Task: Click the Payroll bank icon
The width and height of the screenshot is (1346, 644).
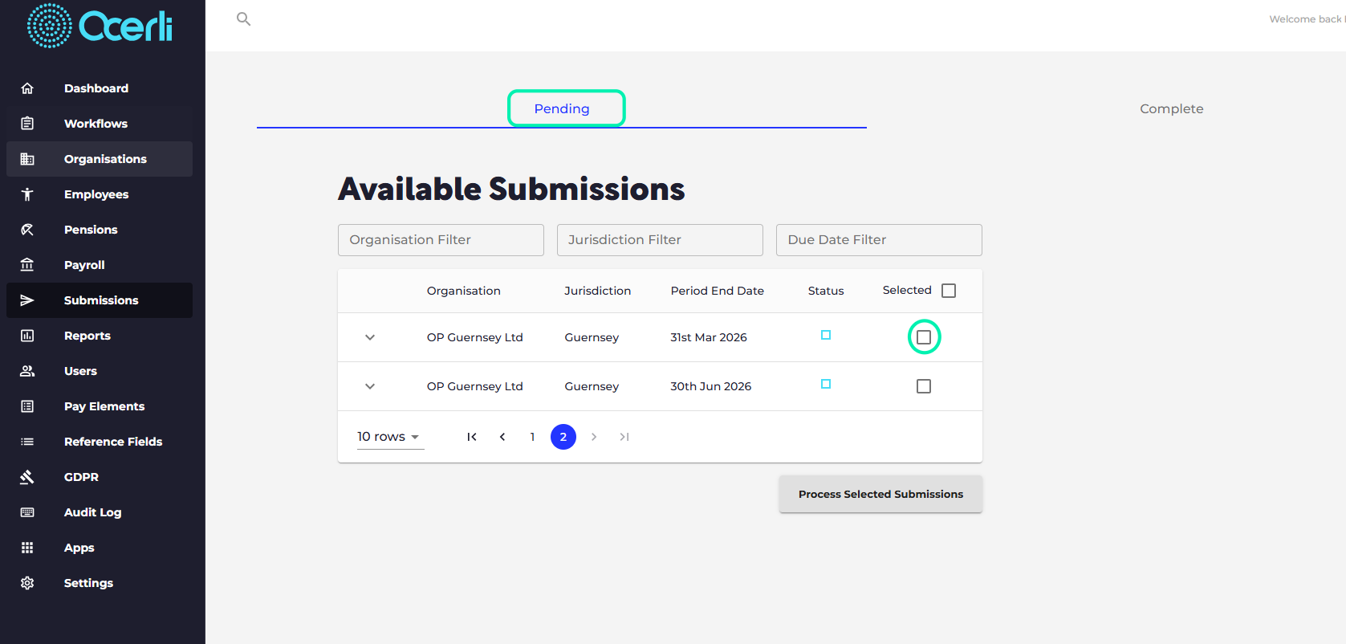Action: pos(27,265)
